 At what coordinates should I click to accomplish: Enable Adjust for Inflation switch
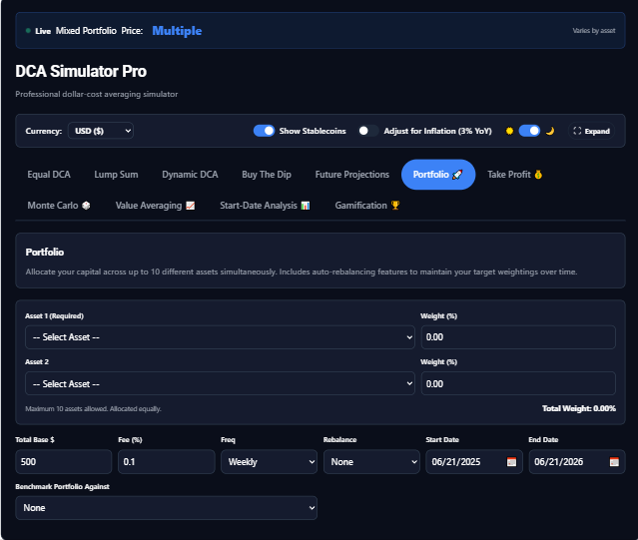[x=368, y=131]
